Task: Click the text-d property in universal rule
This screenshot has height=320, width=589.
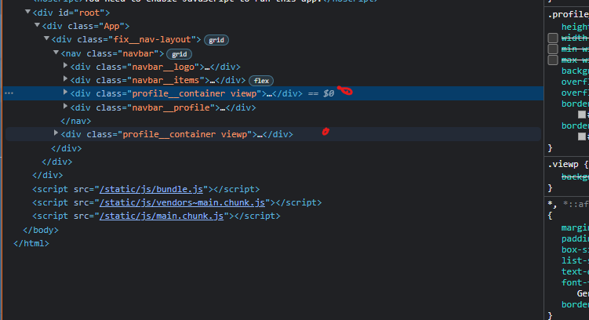Action: pyautogui.click(x=575, y=271)
